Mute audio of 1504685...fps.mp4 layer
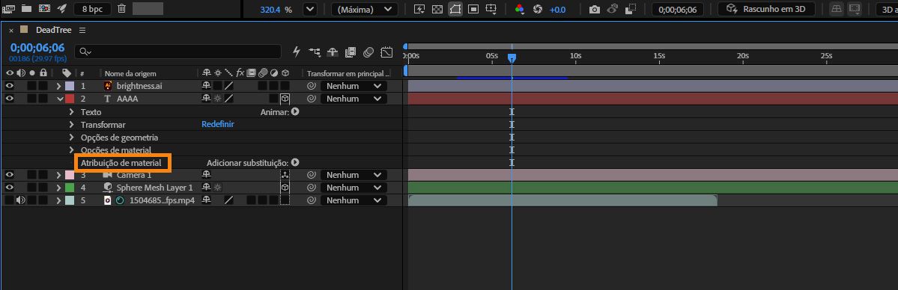The image size is (898, 290). click(21, 200)
